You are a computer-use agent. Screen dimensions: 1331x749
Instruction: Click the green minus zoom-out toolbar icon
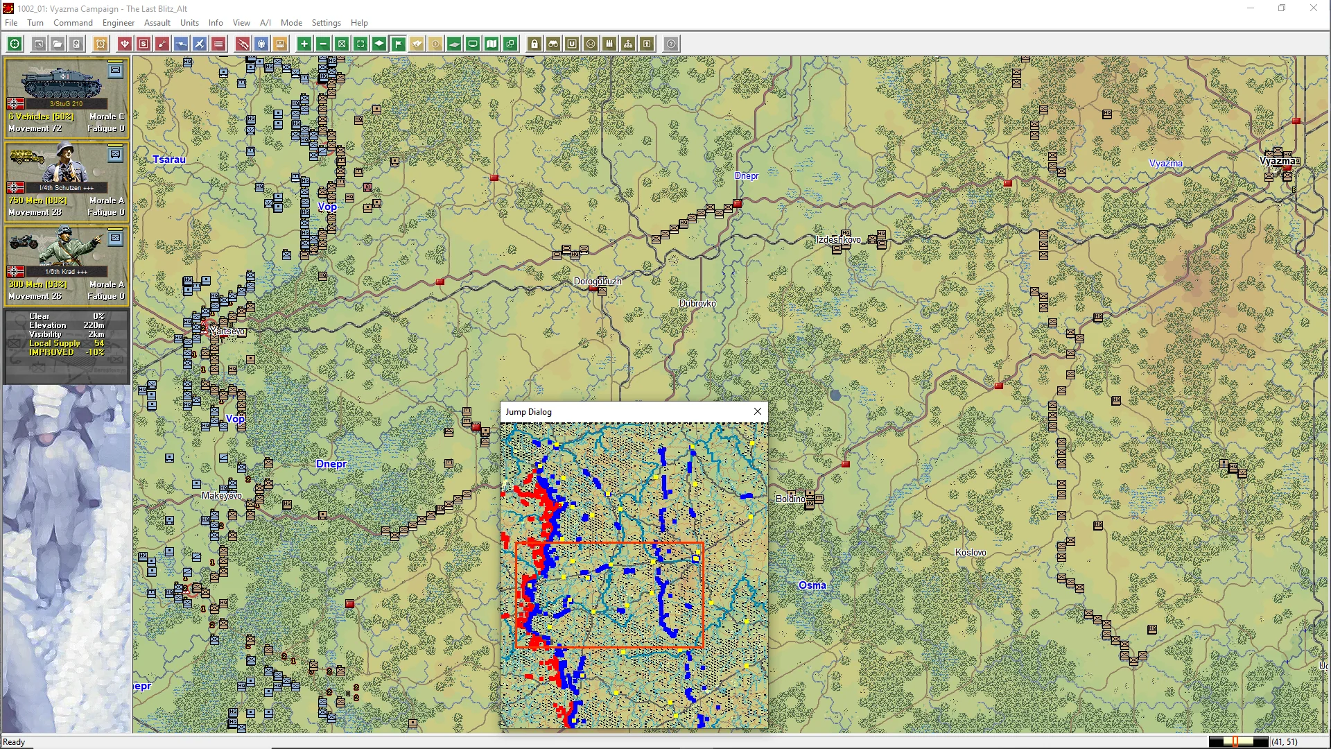(322, 44)
